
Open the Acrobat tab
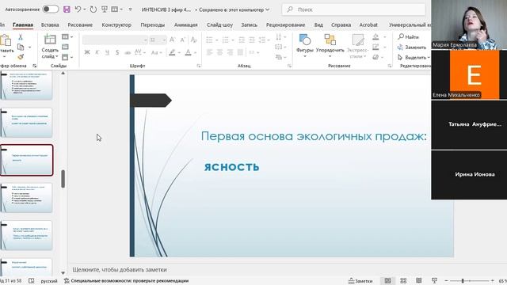pos(368,25)
